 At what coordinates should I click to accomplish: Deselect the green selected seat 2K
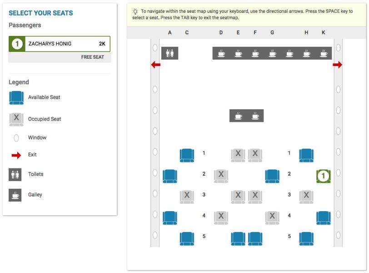324,176
